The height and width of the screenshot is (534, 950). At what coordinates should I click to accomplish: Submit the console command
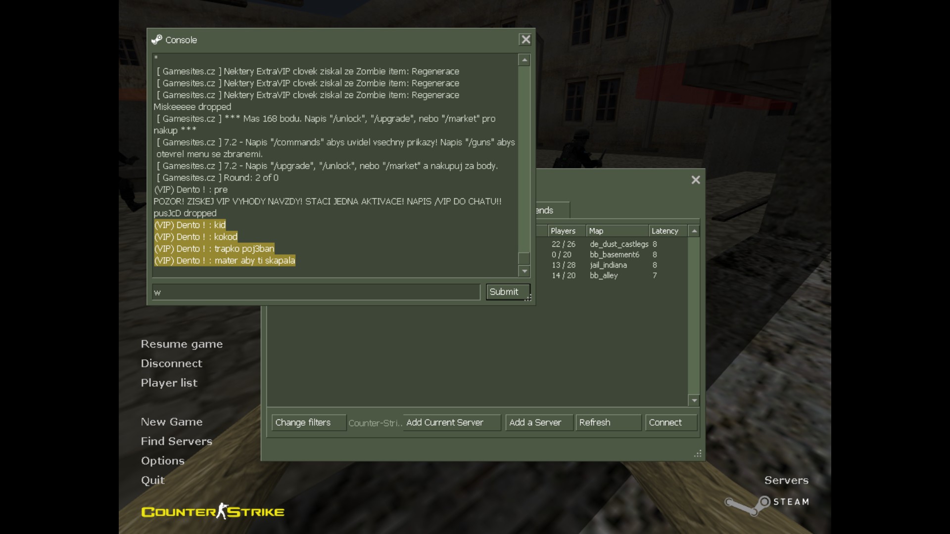point(508,292)
